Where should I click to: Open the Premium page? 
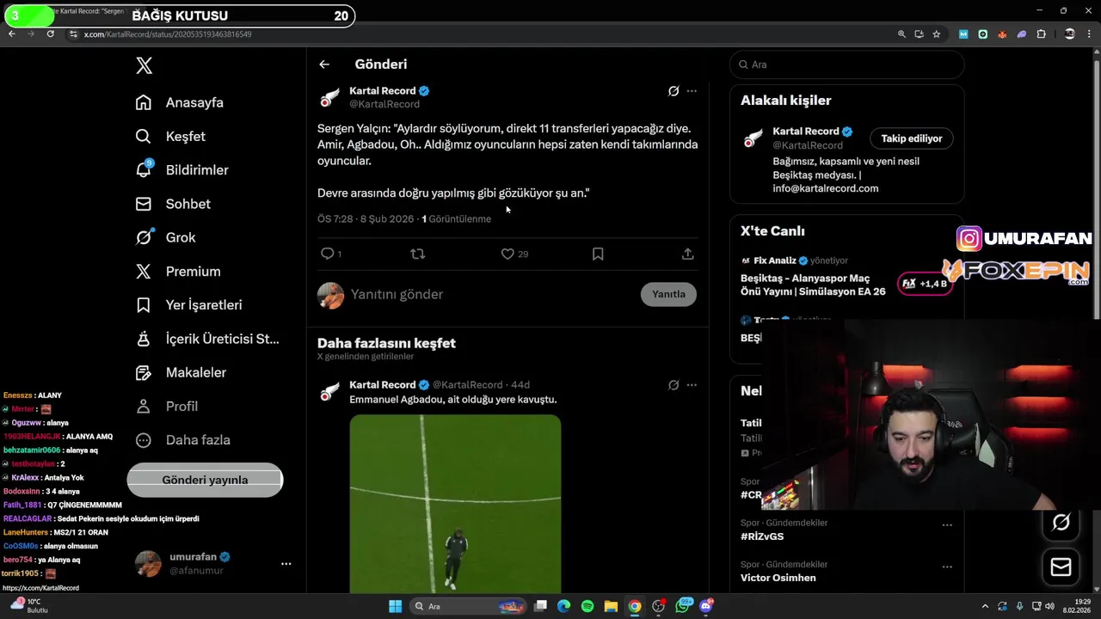pyautogui.click(x=178, y=271)
